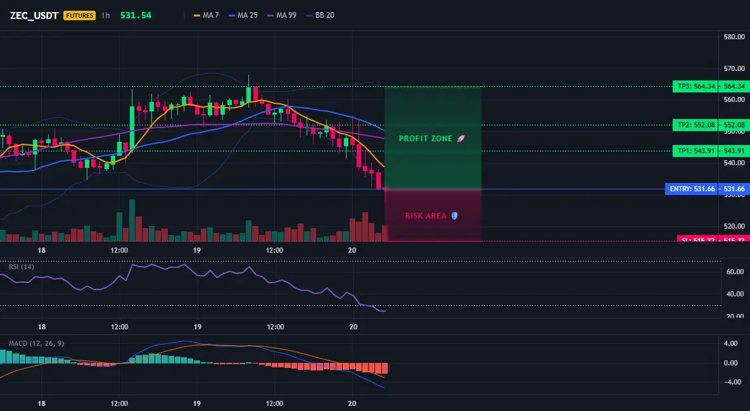Click the 570.00 price axis label

click(x=734, y=68)
